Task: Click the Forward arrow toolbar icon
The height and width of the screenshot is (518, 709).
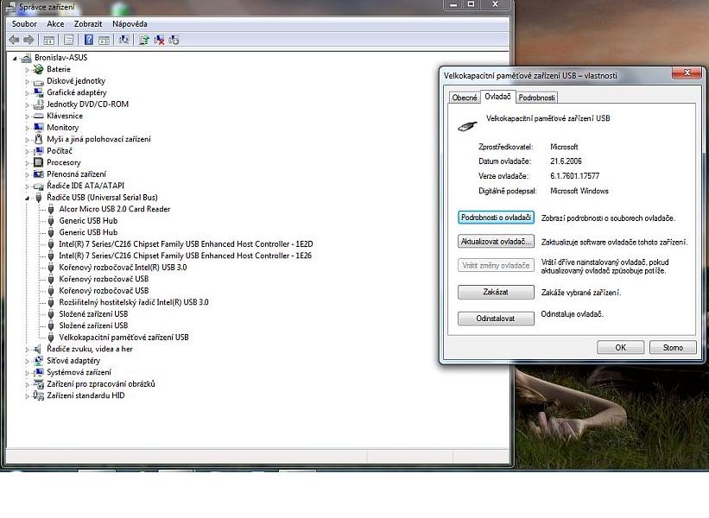Action: pos(29,40)
